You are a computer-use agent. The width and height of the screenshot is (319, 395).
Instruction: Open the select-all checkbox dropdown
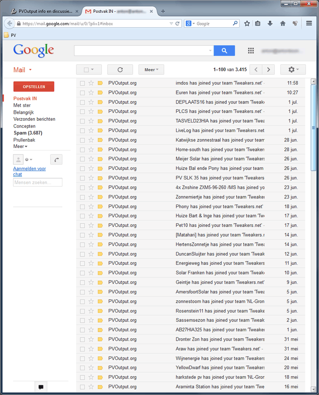click(x=92, y=69)
